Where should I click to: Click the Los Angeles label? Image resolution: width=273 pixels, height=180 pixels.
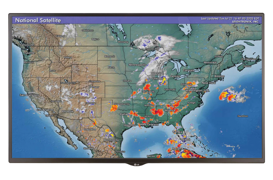45,110
